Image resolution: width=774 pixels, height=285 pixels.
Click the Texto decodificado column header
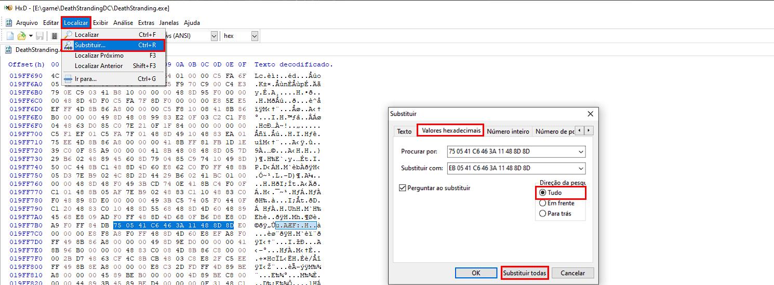pos(293,64)
